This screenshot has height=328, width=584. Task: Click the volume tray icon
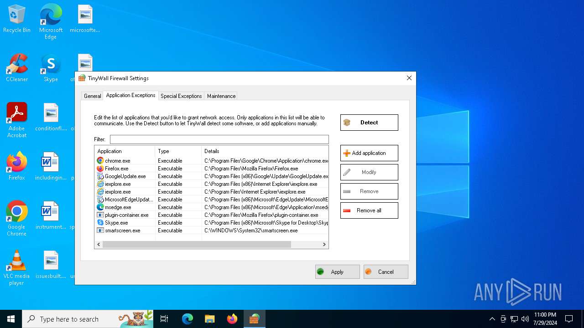point(525,319)
